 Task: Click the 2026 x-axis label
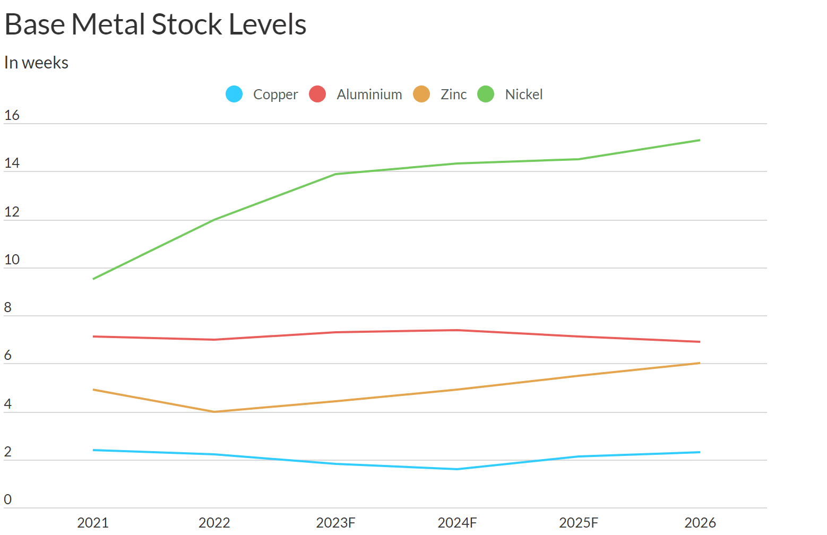click(700, 523)
